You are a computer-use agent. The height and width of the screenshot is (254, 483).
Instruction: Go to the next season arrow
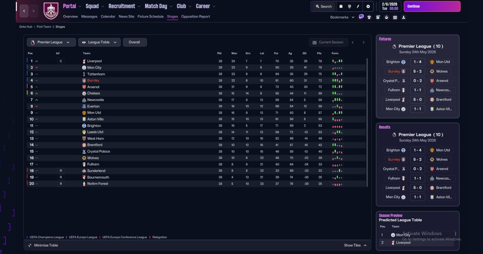pyautogui.click(x=364, y=42)
